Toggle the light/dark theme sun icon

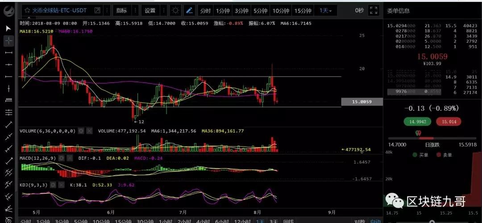coord(175,11)
